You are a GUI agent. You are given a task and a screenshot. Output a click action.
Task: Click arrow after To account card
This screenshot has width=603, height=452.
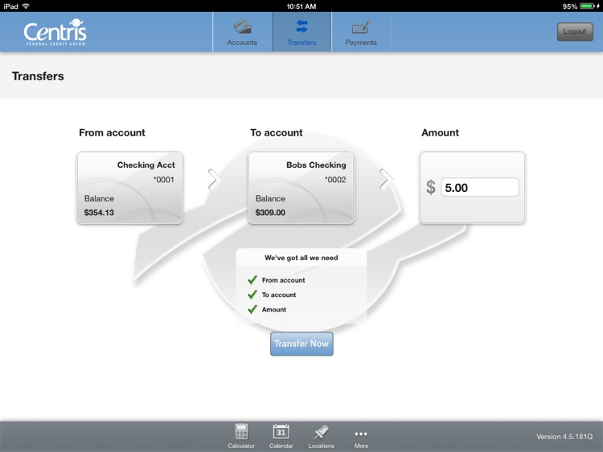pos(386,179)
